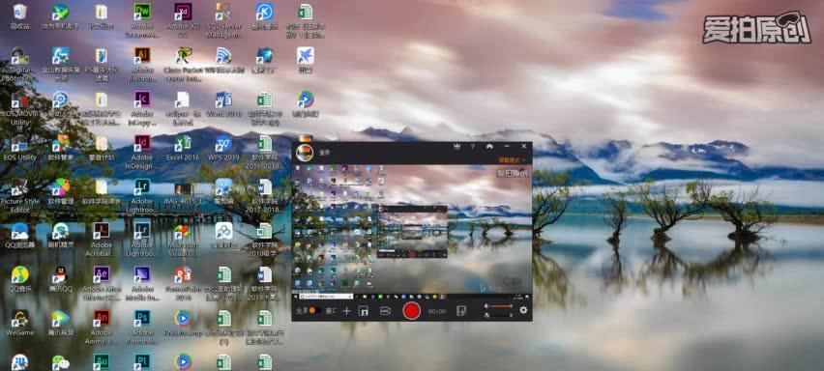
Task: Open PowerPoint 2016 desktop shortcut
Action: click(183, 283)
